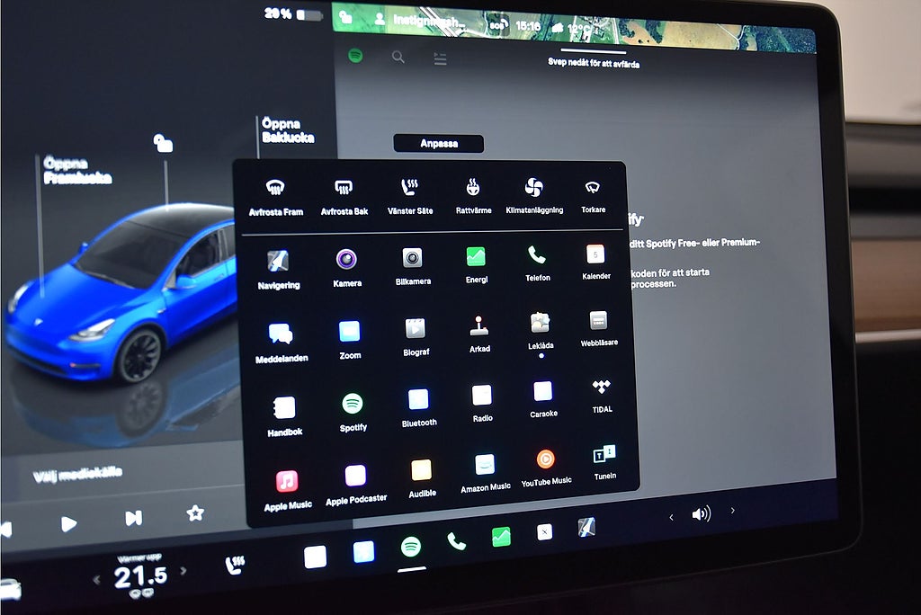Open the YouTube Music app

(x=545, y=459)
